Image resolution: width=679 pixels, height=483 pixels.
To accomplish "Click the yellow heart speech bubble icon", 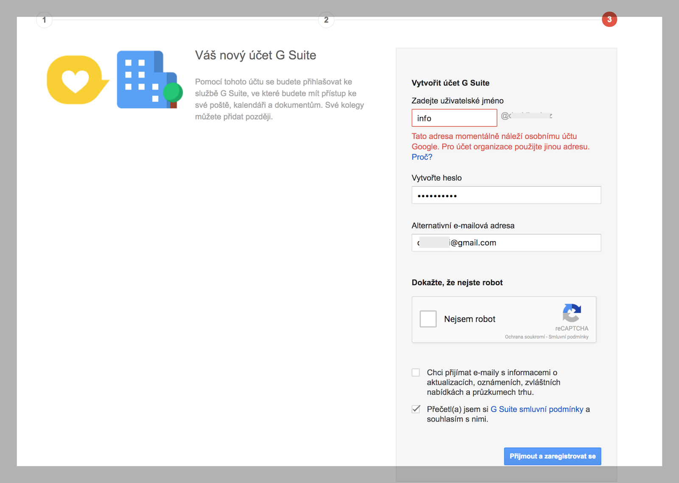I will pos(78,80).
